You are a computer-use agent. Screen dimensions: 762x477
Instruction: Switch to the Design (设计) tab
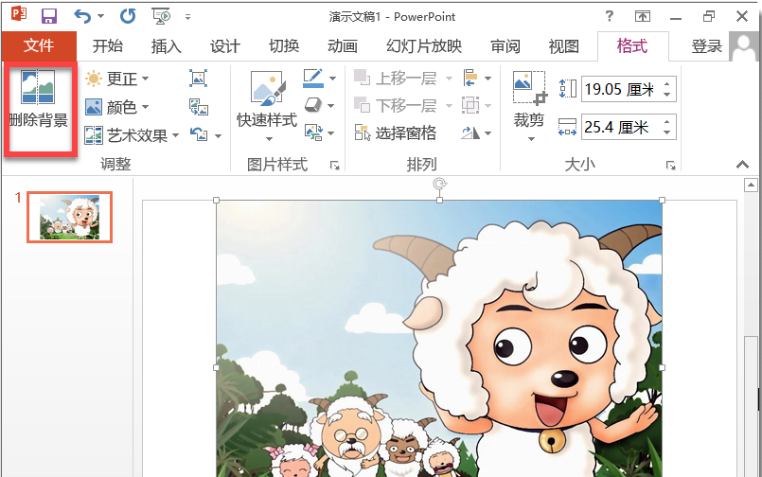tap(225, 46)
